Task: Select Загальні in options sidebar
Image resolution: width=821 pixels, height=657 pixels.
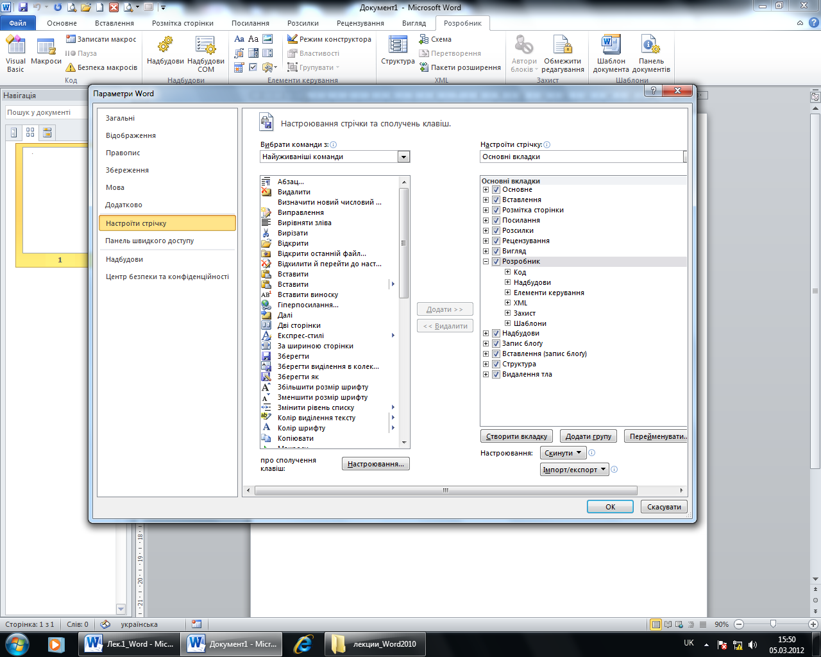Action: pos(167,118)
